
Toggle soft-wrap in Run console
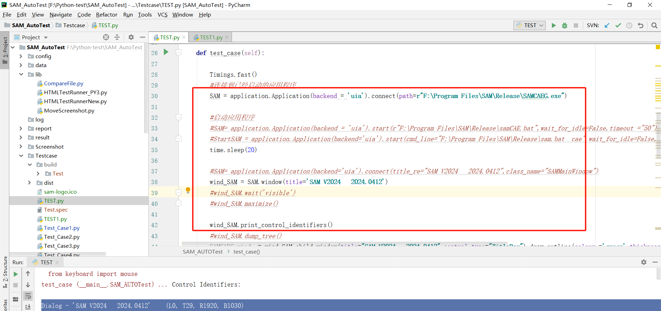tap(28, 296)
